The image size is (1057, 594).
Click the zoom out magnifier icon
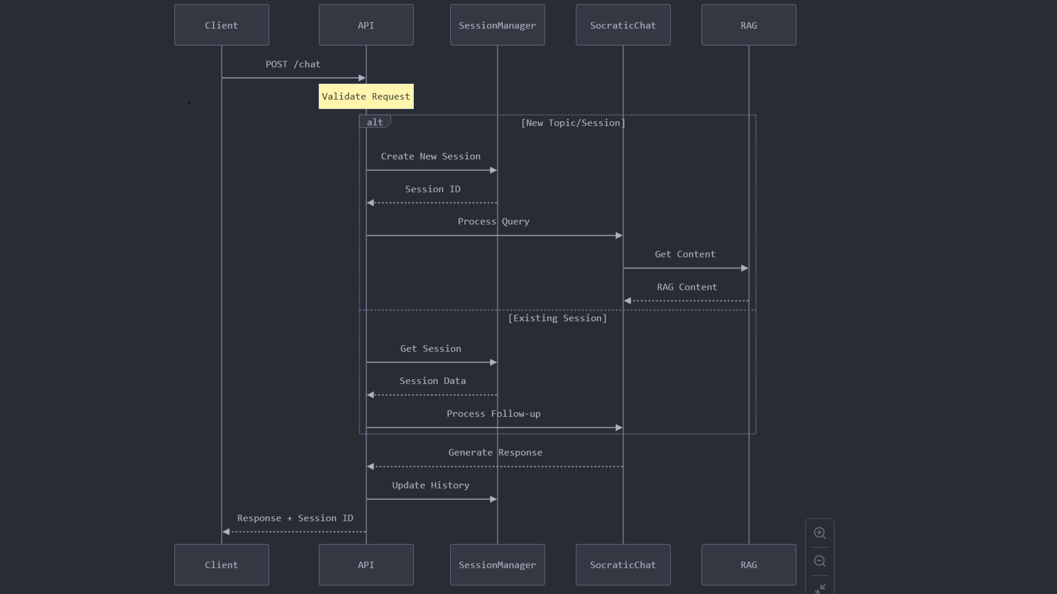point(820,561)
